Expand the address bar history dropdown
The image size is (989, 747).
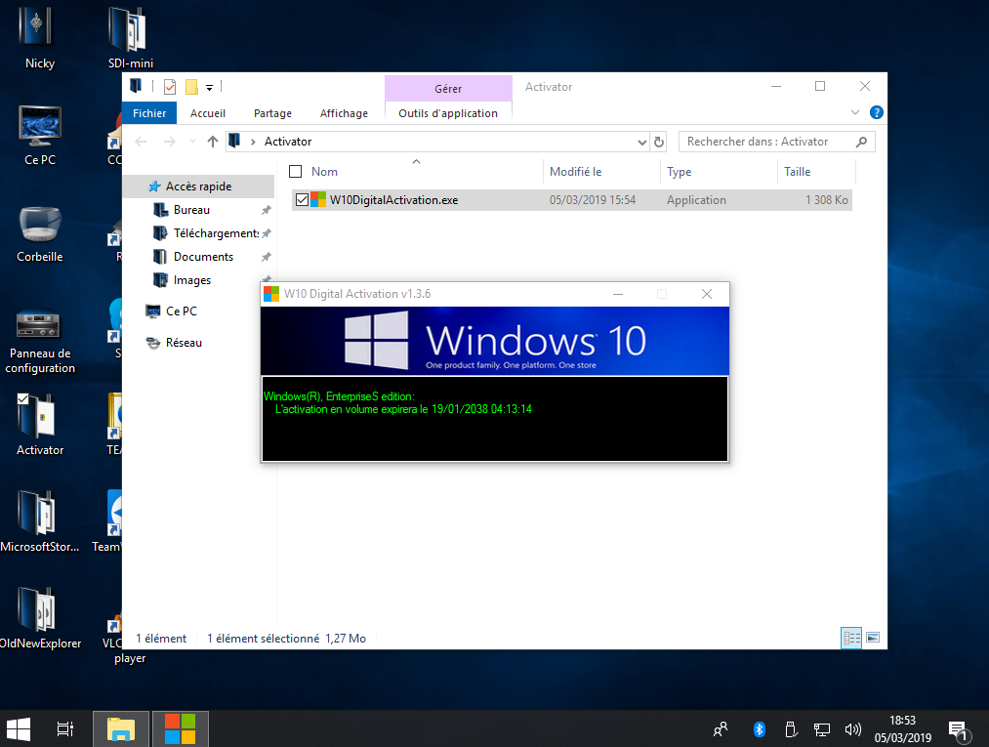click(x=642, y=142)
